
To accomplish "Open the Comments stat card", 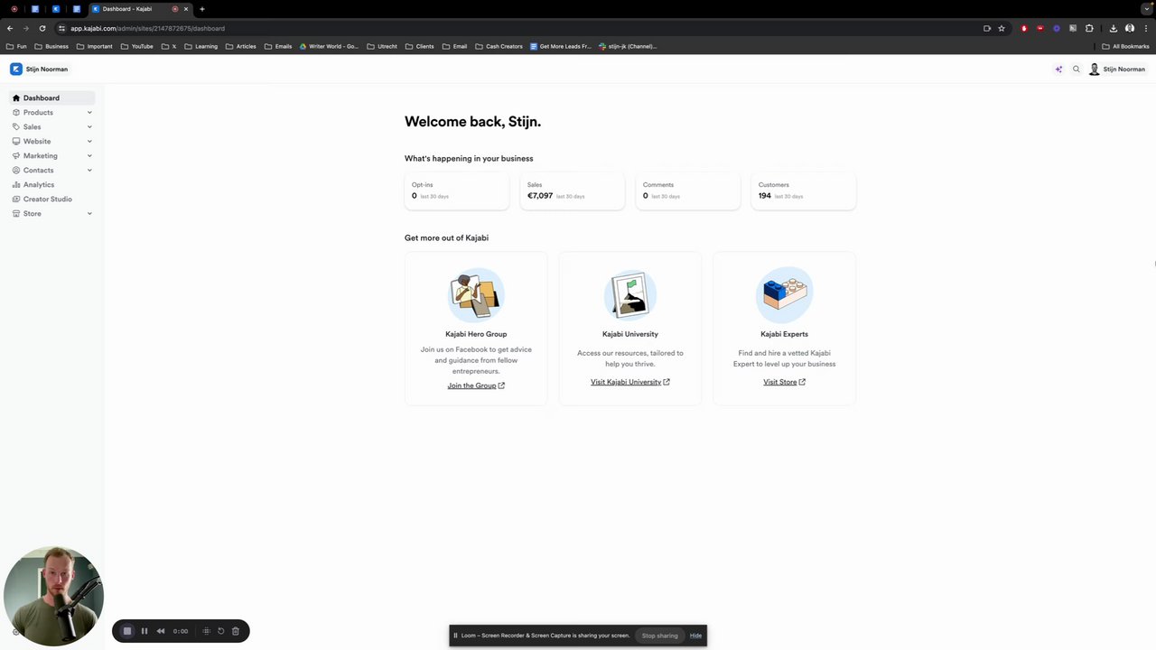I will pos(688,190).
